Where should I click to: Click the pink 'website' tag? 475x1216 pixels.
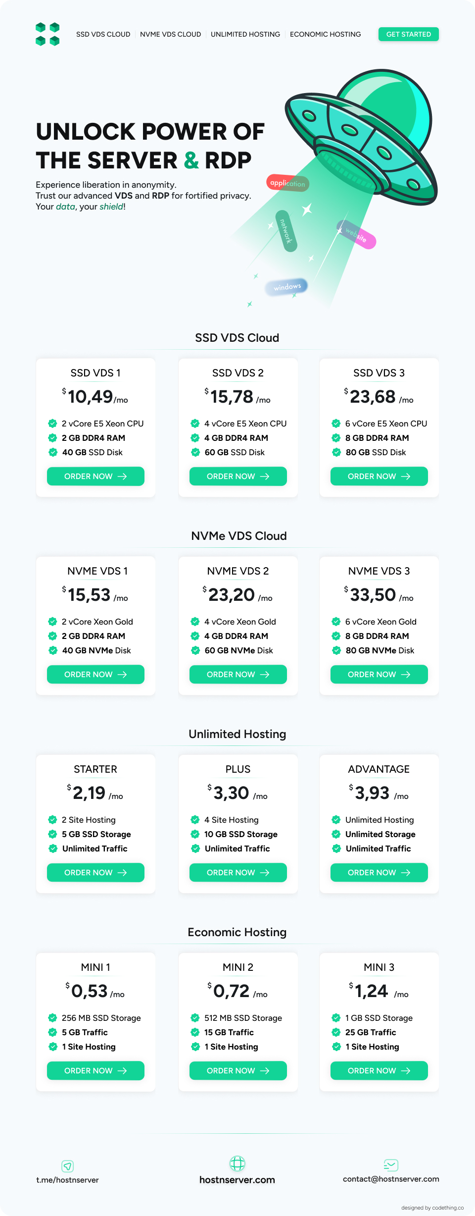click(x=356, y=234)
